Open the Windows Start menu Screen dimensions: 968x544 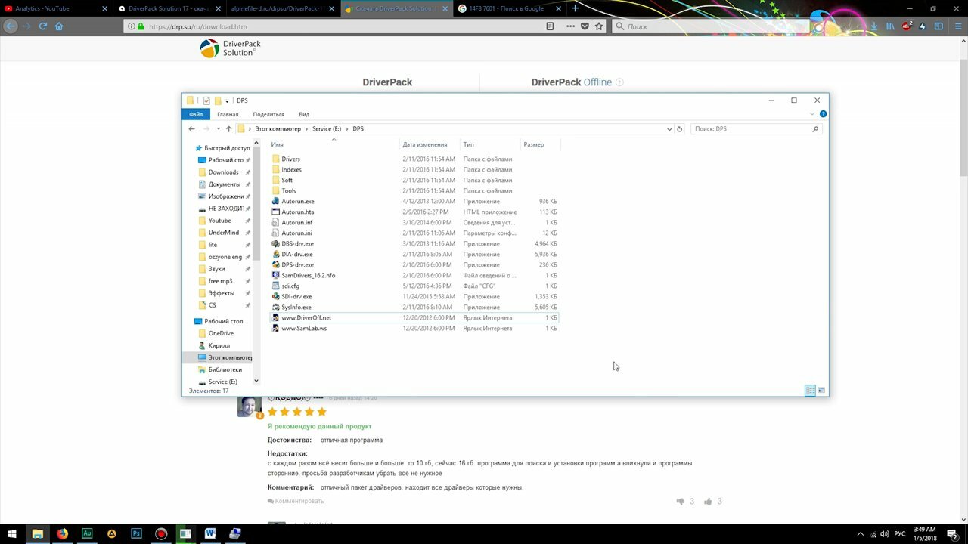point(12,533)
